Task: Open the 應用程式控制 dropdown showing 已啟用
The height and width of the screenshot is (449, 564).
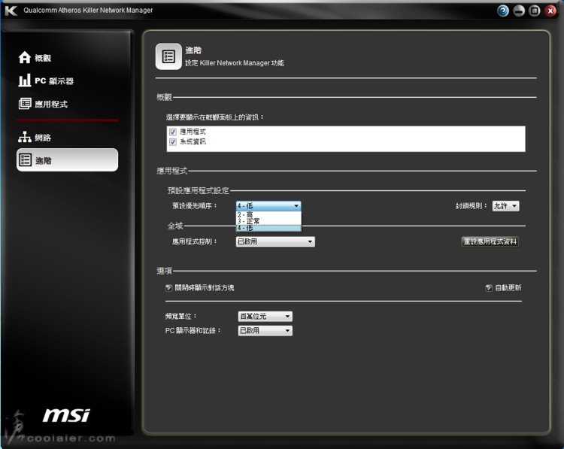Action: [x=275, y=241]
